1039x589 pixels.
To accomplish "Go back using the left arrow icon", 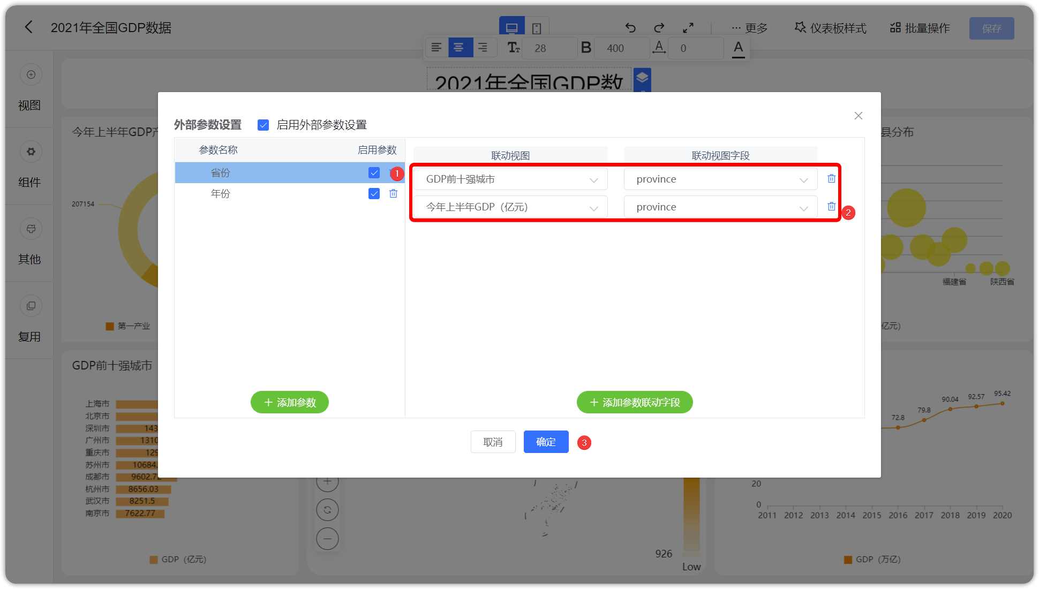I will coord(29,27).
